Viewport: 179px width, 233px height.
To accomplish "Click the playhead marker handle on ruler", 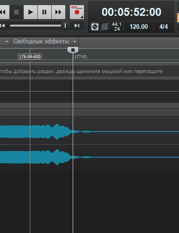I will click(73, 50).
